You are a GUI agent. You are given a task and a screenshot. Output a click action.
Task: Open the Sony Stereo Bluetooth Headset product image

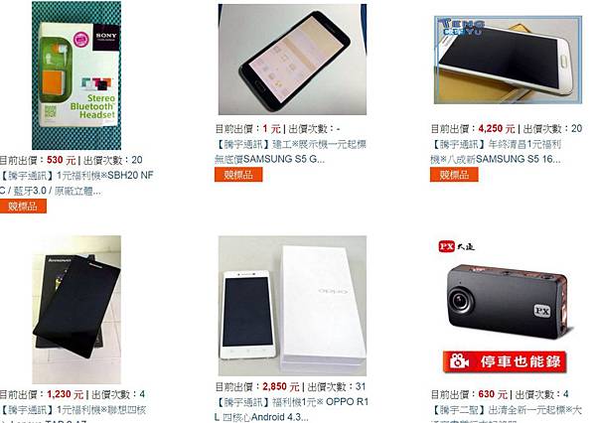point(76,75)
